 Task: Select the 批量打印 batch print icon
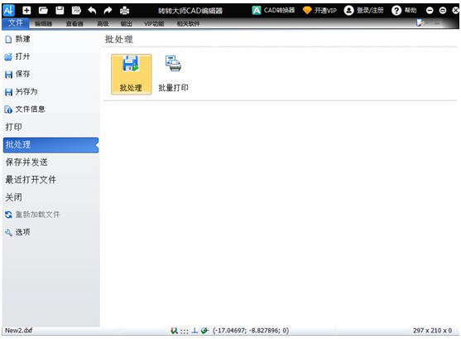tap(174, 74)
